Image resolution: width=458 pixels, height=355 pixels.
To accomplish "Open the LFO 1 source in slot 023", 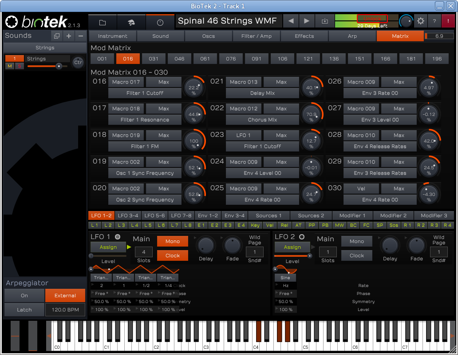I will (244, 136).
